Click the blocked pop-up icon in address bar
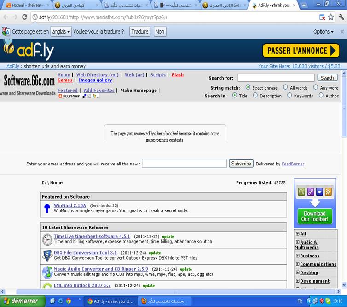 322,17
